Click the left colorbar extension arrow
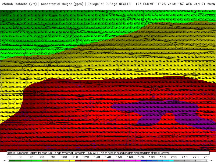The width and height of the screenshot is (216, 162). 6,161
